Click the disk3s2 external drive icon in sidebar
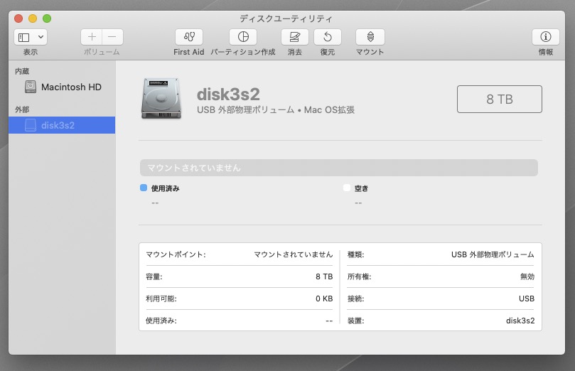This screenshot has width=575, height=371. coord(31,125)
